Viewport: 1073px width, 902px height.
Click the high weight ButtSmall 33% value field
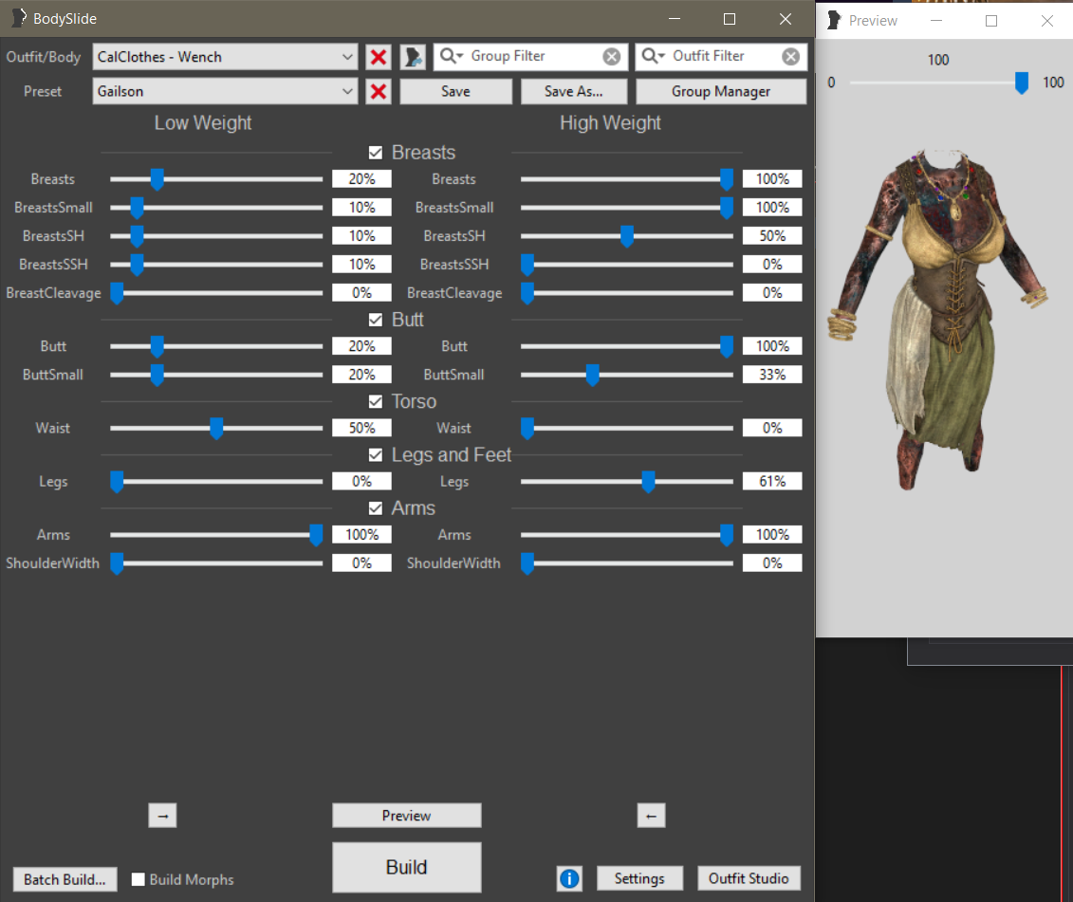tap(772, 375)
